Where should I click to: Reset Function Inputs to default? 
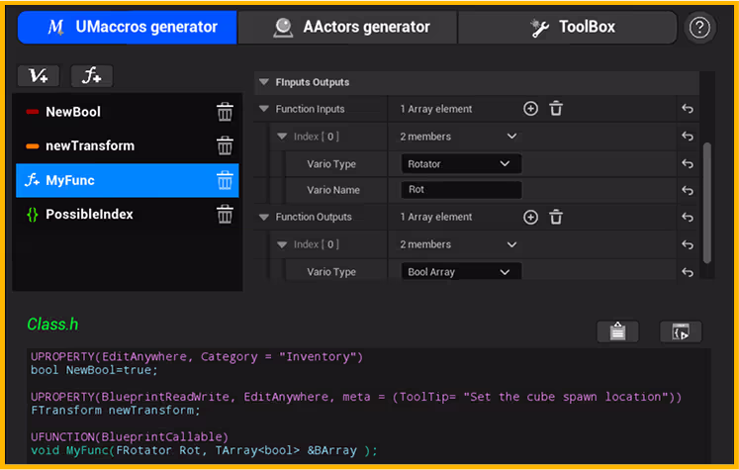click(688, 109)
